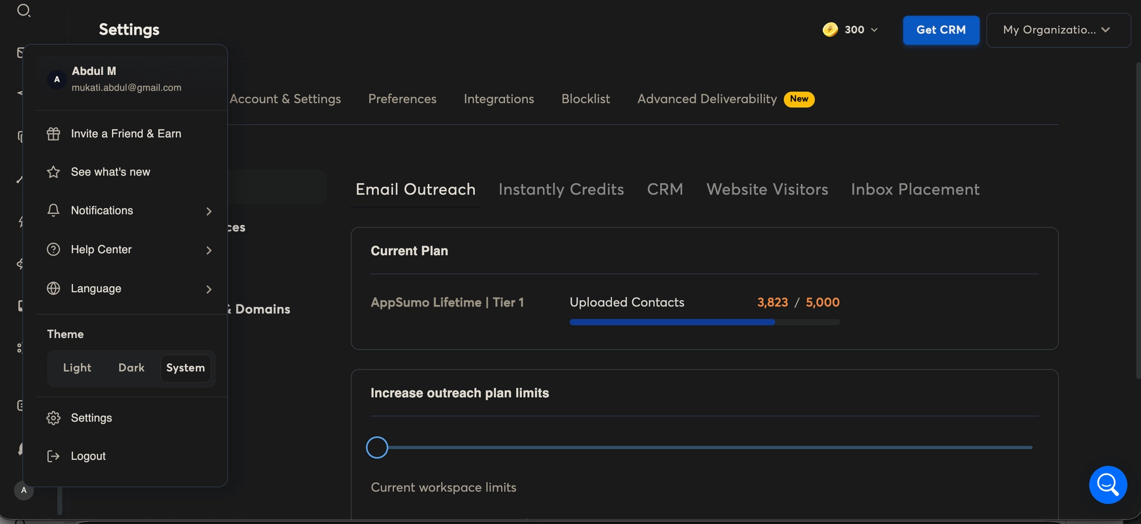1141x524 pixels.
Task: Open the Advanced Deliverability section
Action: coord(706,99)
